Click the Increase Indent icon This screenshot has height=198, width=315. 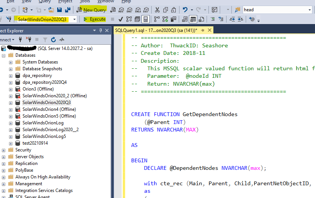[240, 19]
